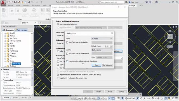Click the Save icon in quick access toolbar
Screen dimensions: 179x101
click(x=15, y=2)
